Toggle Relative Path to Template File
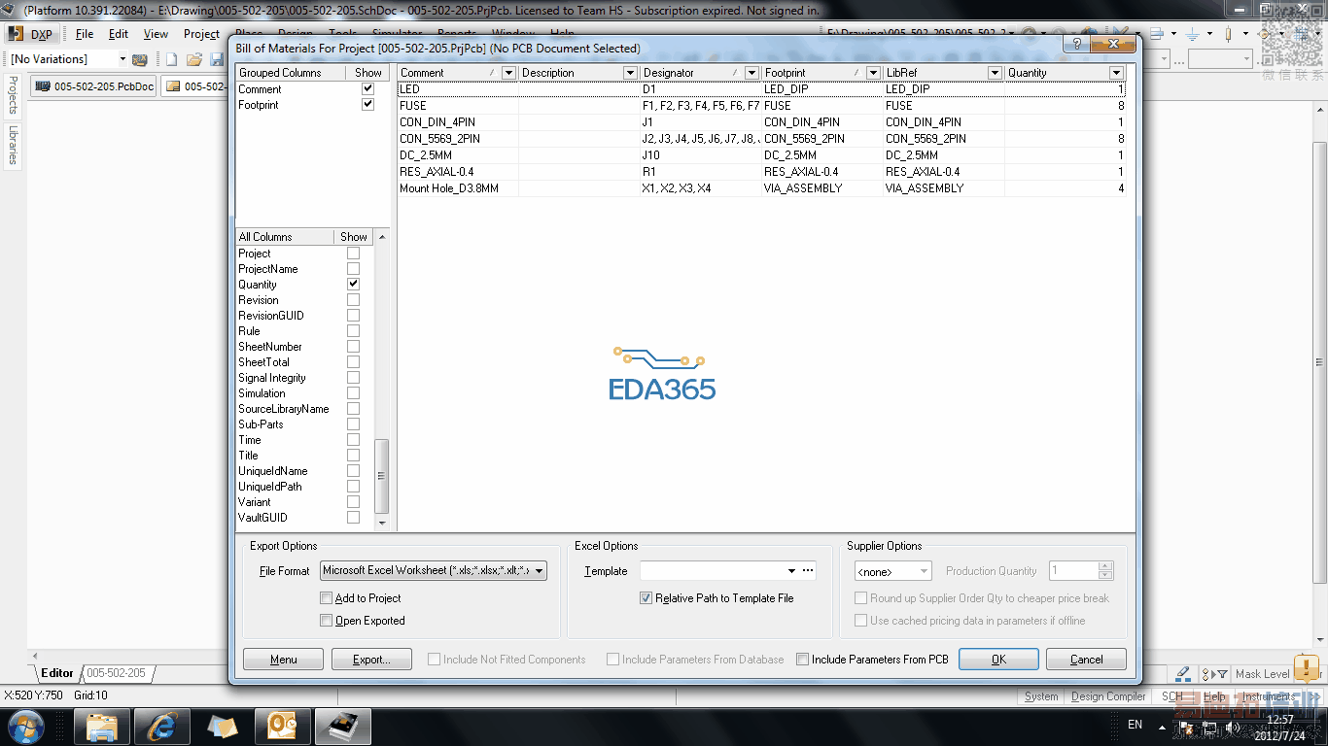The height and width of the screenshot is (746, 1328). click(646, 598)
